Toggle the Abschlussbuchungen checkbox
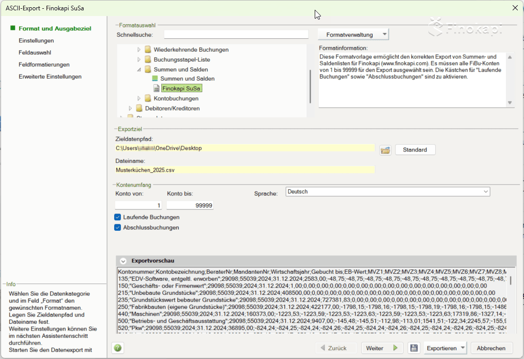524x359 pixels. coord(118,228)
